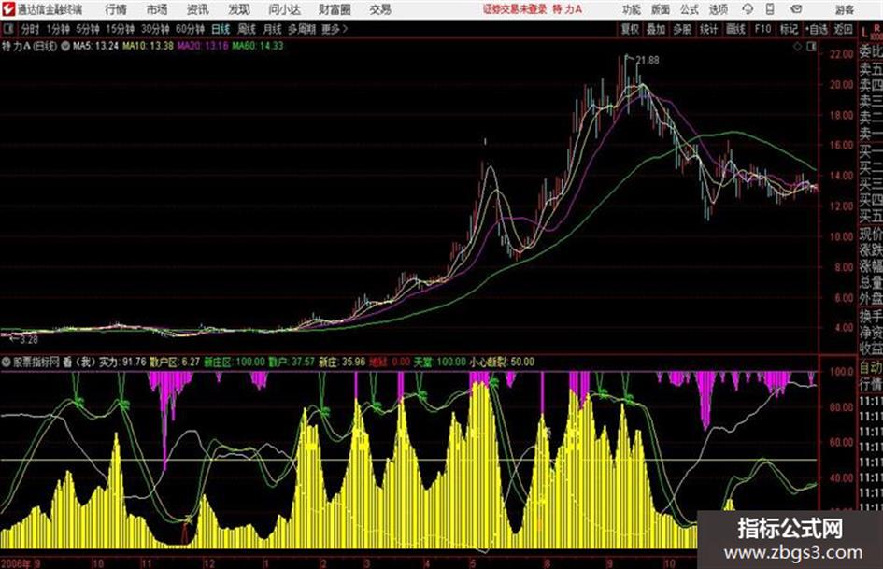Open the mobile phone icon in title bar

click(x=770, y=9)
